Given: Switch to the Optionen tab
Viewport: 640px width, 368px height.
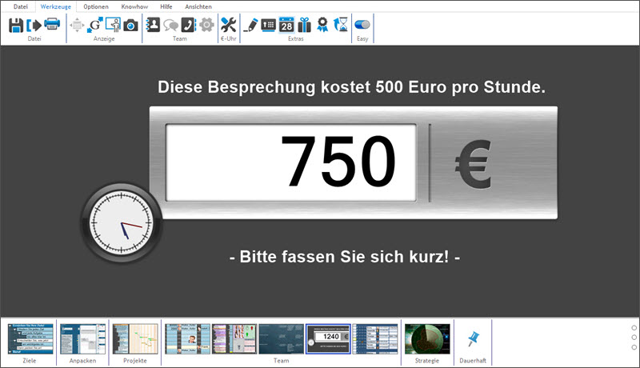Looking at the screenshot, I should coord(96,6).
